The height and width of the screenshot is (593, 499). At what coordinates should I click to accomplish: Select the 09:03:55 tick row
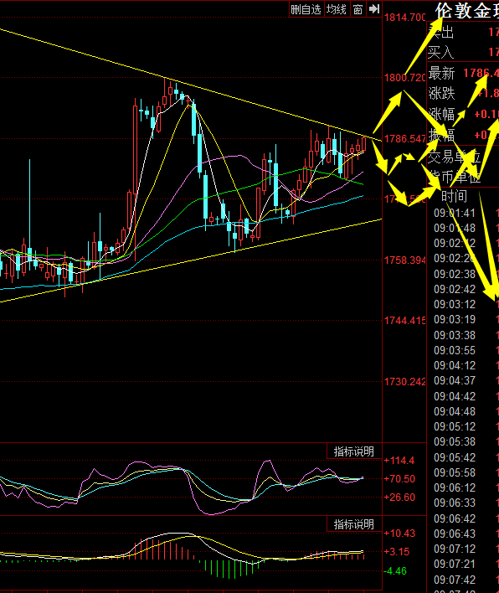[466, 350]
